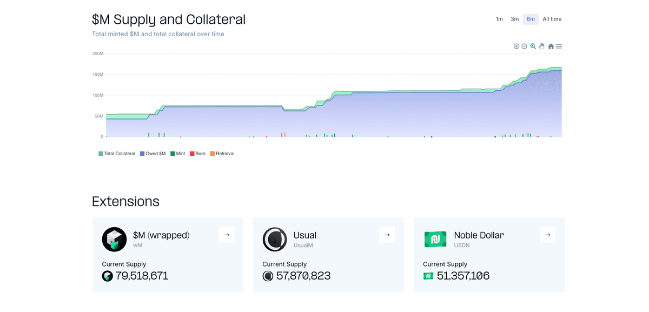This screenshot has height=312, width=649.
Task: Click the chart zoom in icon
Action: (516, 47)
